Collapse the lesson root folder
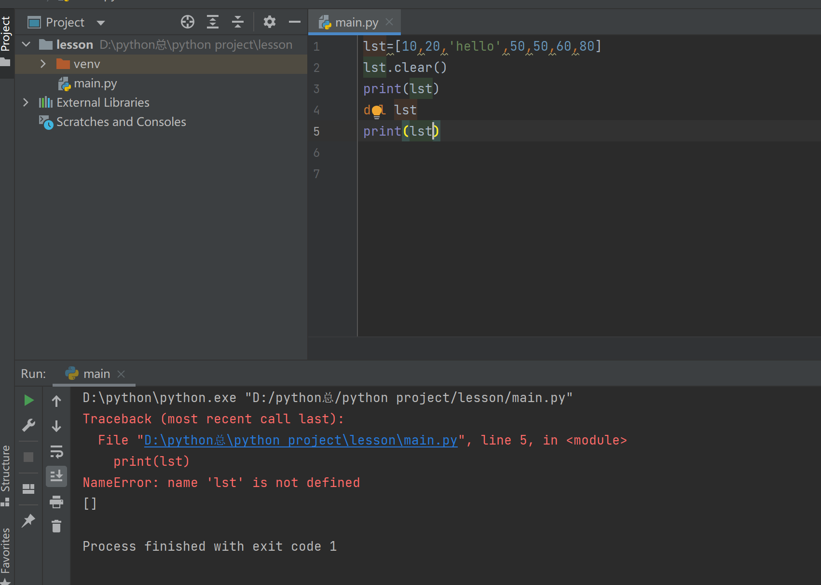 click(27, 44)
